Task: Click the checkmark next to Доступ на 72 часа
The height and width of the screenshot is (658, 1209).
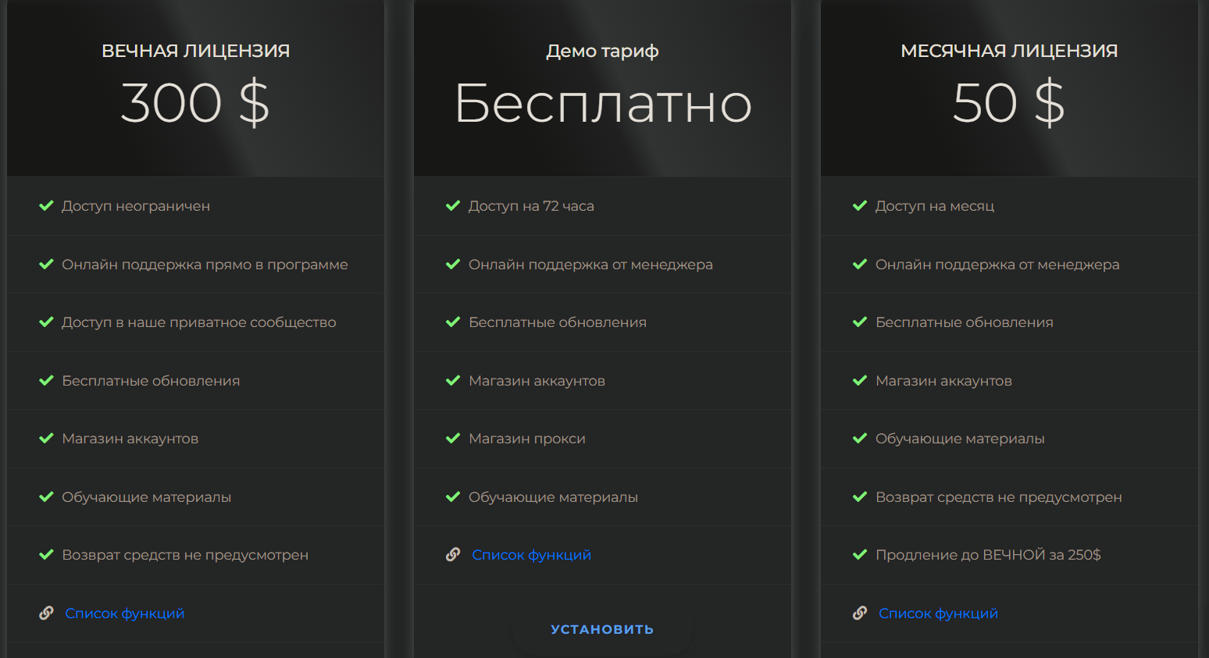Action: click(x=453, y=206)
